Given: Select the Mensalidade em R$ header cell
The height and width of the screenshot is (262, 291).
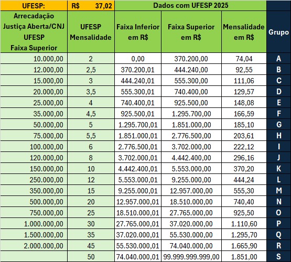Looking at the screenshot, I should 244,32.
